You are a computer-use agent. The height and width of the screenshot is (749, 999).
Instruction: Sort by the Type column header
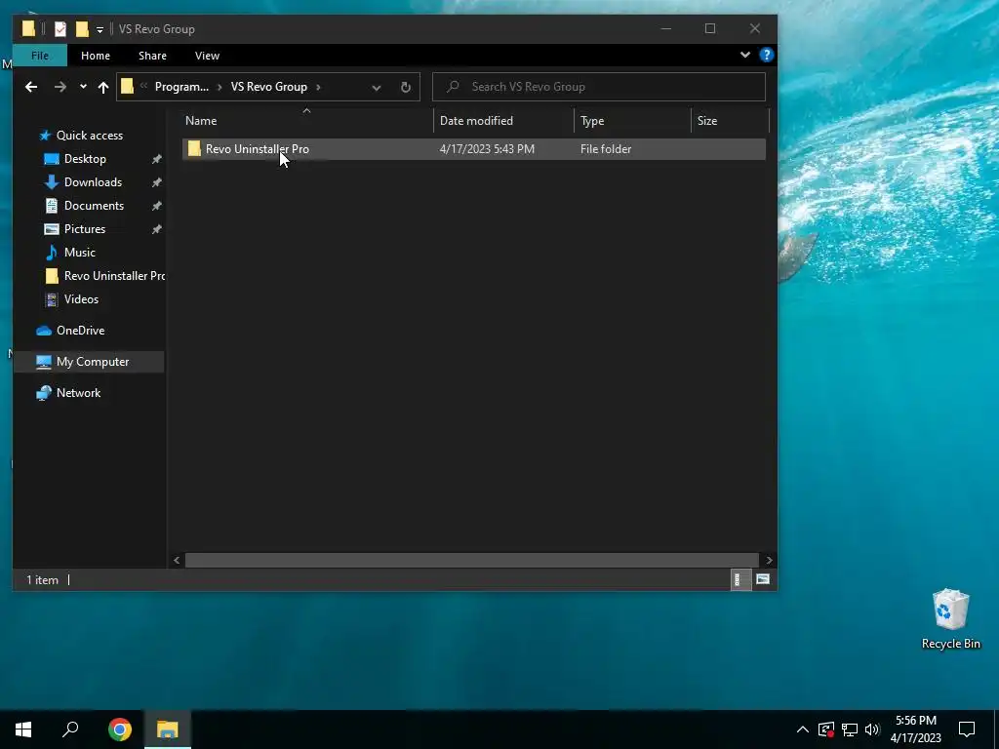(632, 120)
